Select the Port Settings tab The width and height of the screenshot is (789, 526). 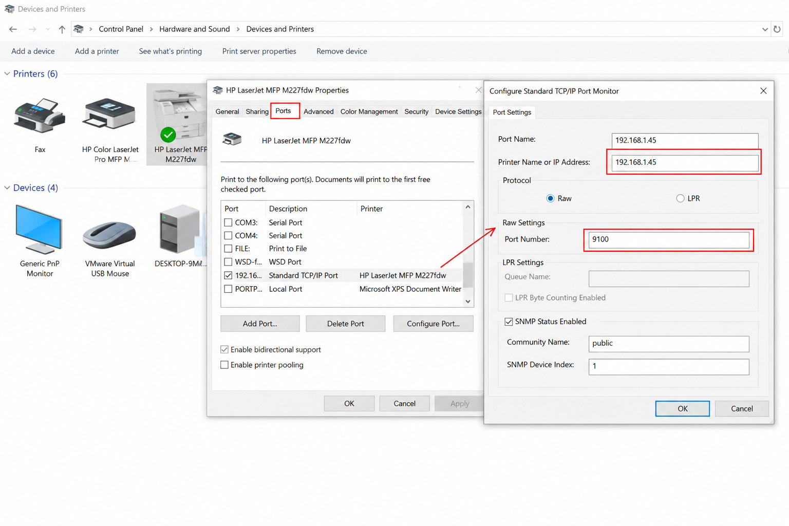click(x=512, y=112)
